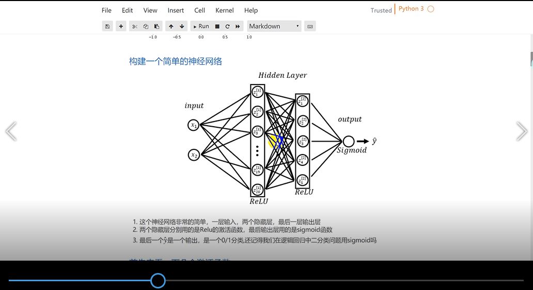Open the Insert menu

tap(176, 10)
